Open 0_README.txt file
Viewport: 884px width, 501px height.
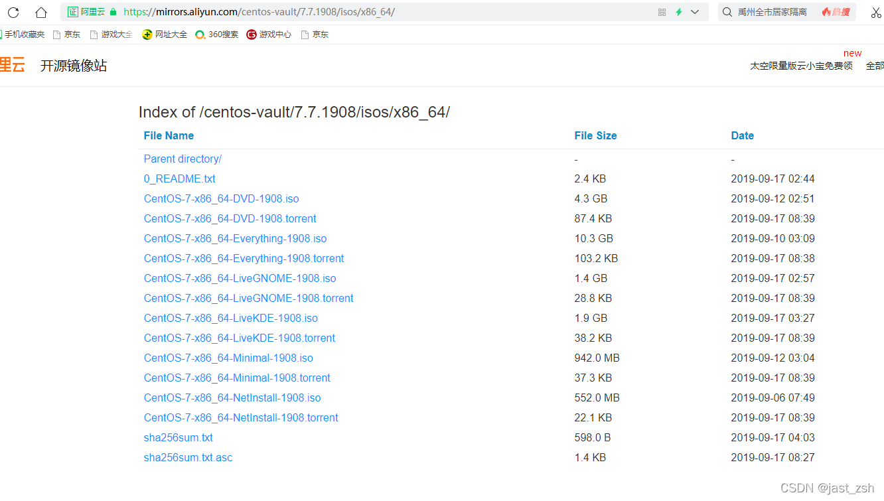click(179, 179)
